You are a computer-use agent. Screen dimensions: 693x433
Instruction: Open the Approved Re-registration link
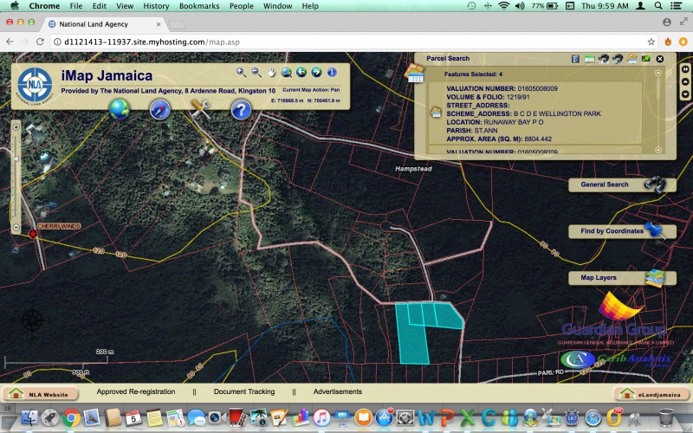136,391
